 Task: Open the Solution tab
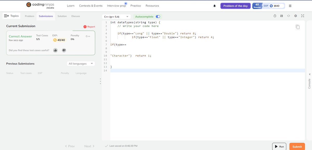click(62, 16)
